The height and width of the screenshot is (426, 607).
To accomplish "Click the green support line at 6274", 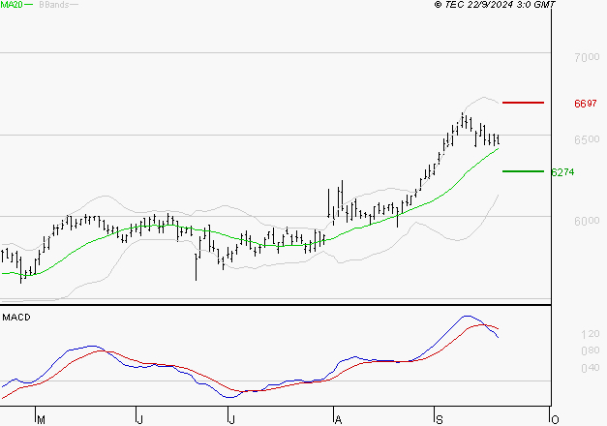I will (523, 171).
